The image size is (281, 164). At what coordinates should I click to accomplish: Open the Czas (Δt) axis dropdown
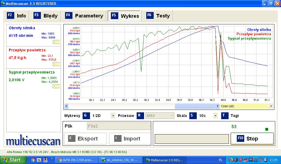[271, 106]
